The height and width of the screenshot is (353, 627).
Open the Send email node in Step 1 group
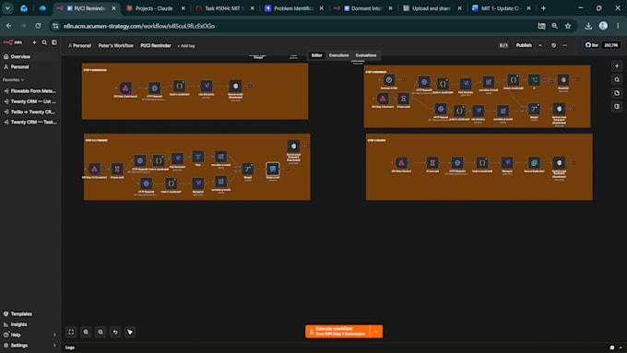pyautogui.click(x=235, y=86)
